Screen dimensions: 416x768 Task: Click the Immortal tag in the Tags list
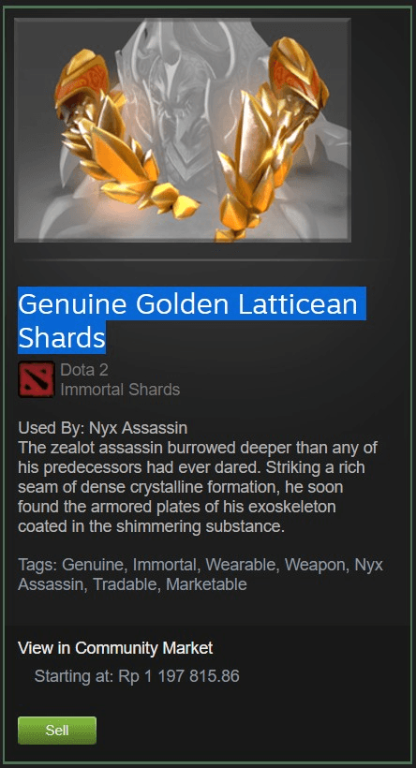pyautogui.click(x=164, y=565)
